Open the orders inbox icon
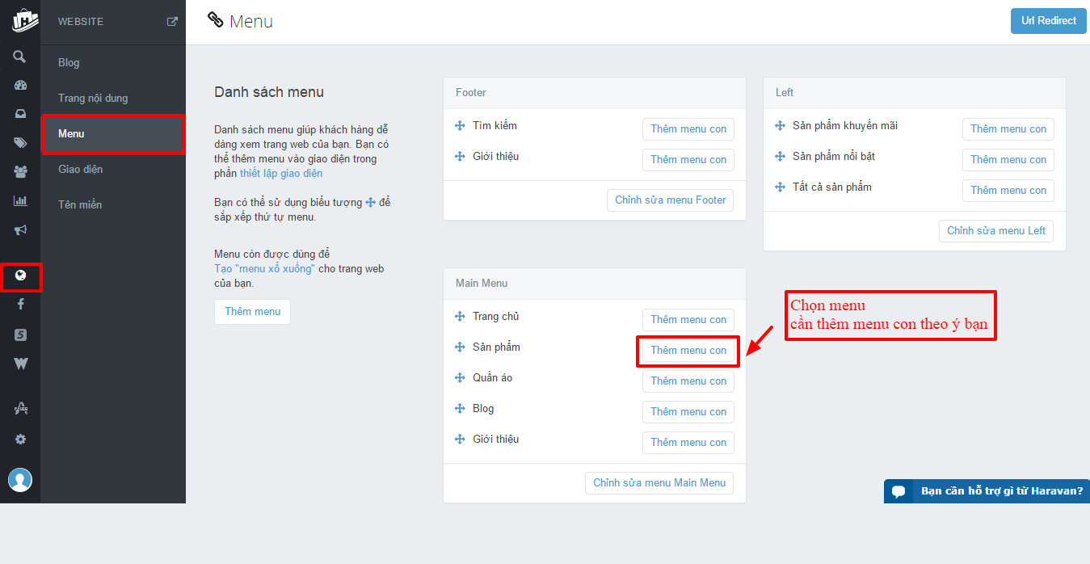The width and height of the screenshot is (1090, 564). 20,114
